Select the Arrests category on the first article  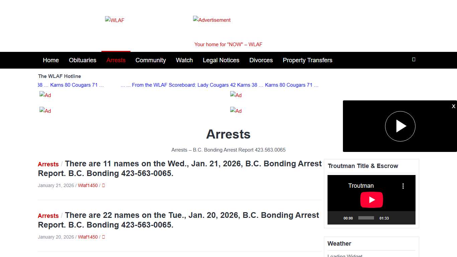point(48,164)
